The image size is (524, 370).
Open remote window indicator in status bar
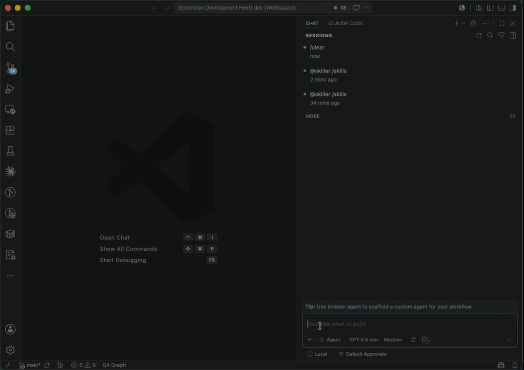[x=8, y=365]
